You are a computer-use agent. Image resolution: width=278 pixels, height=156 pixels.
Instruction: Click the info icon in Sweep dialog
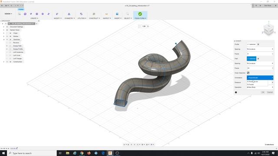point(236,92)
